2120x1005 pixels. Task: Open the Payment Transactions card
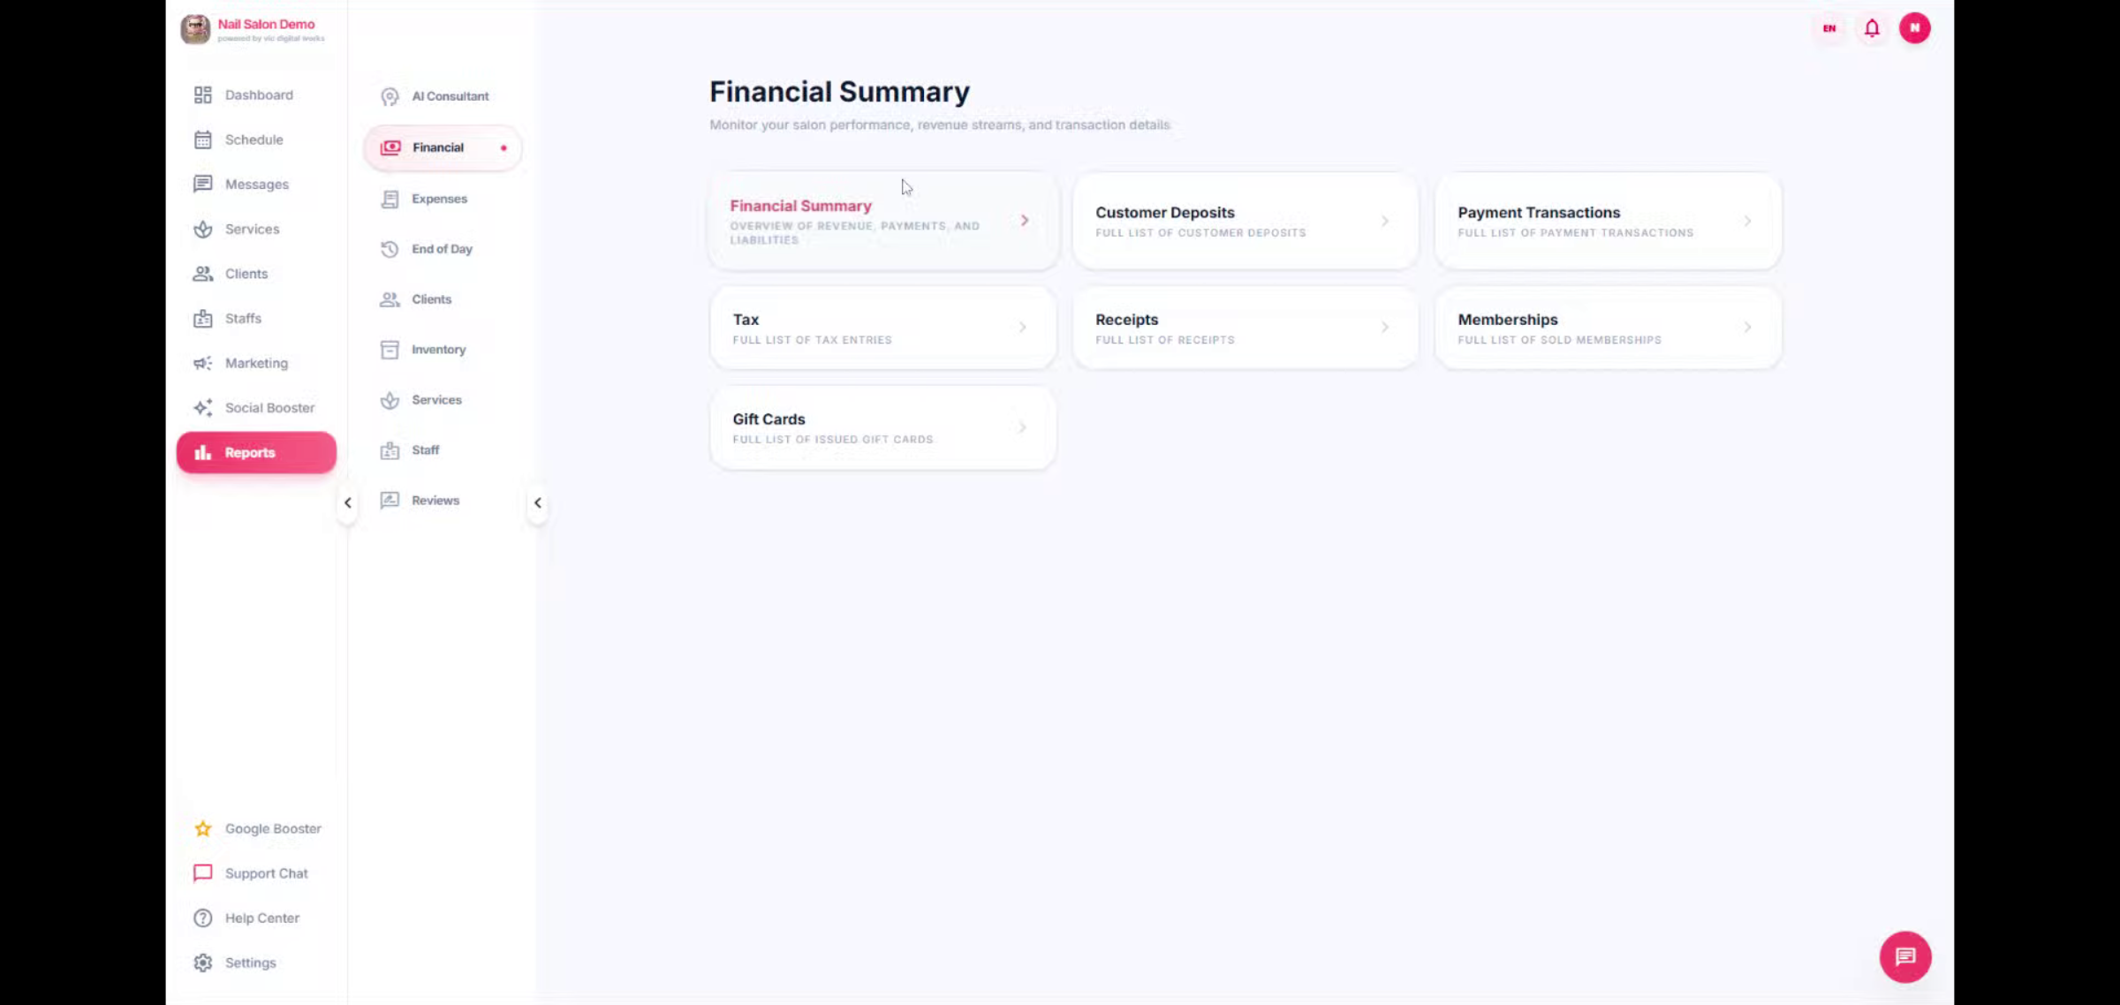click(x=1608, y=221)
